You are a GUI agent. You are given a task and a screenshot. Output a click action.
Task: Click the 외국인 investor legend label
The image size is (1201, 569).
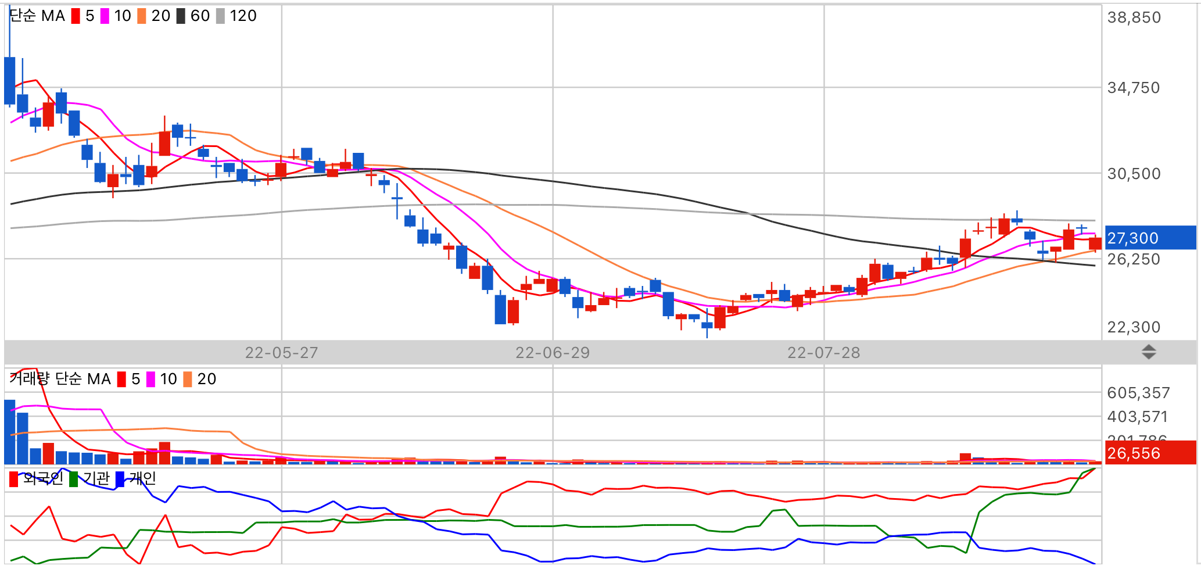(43, 478)
